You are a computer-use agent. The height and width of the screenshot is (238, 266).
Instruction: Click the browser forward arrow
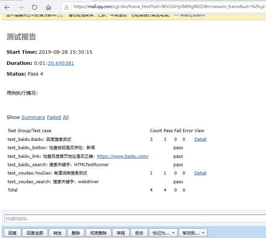coord(21,8)
